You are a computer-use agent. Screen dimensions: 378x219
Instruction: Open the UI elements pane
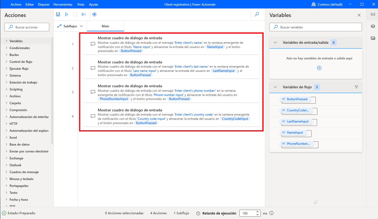tap(373, 26)
